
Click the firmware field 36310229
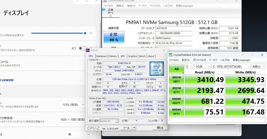(x=174, y=28)
